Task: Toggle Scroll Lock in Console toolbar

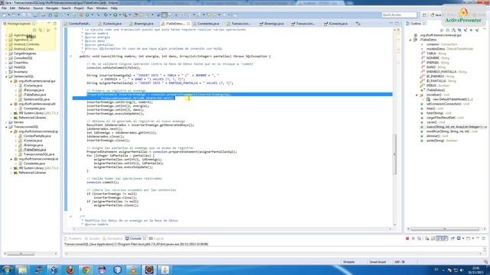Action: click(433, 238)
